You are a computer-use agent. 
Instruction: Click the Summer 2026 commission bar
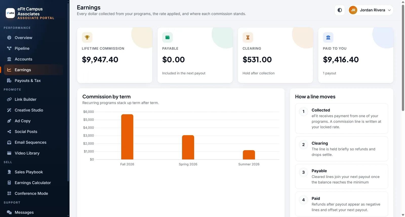point(249,155)
